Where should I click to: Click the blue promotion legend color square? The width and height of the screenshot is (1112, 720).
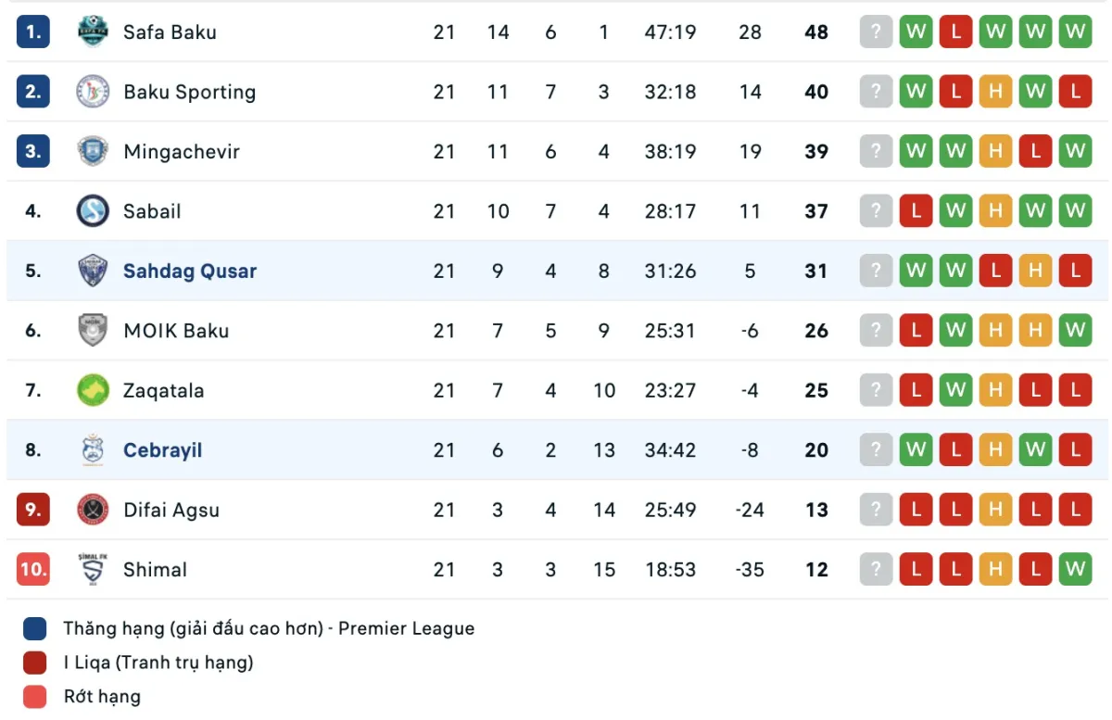tap(35, 629)
